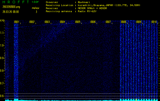Pick the 0806 time tick label
160x101 pixels.
[93, 22]
